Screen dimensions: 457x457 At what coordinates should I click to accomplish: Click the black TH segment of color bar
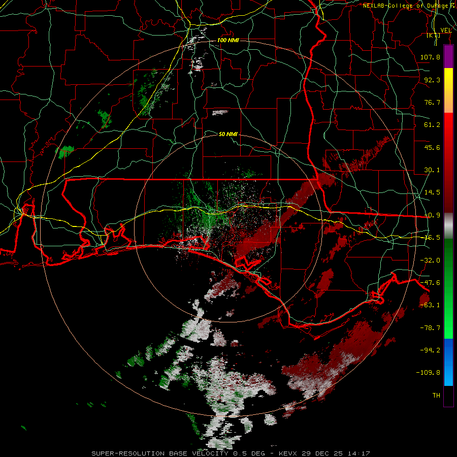(x=448, y=396)
